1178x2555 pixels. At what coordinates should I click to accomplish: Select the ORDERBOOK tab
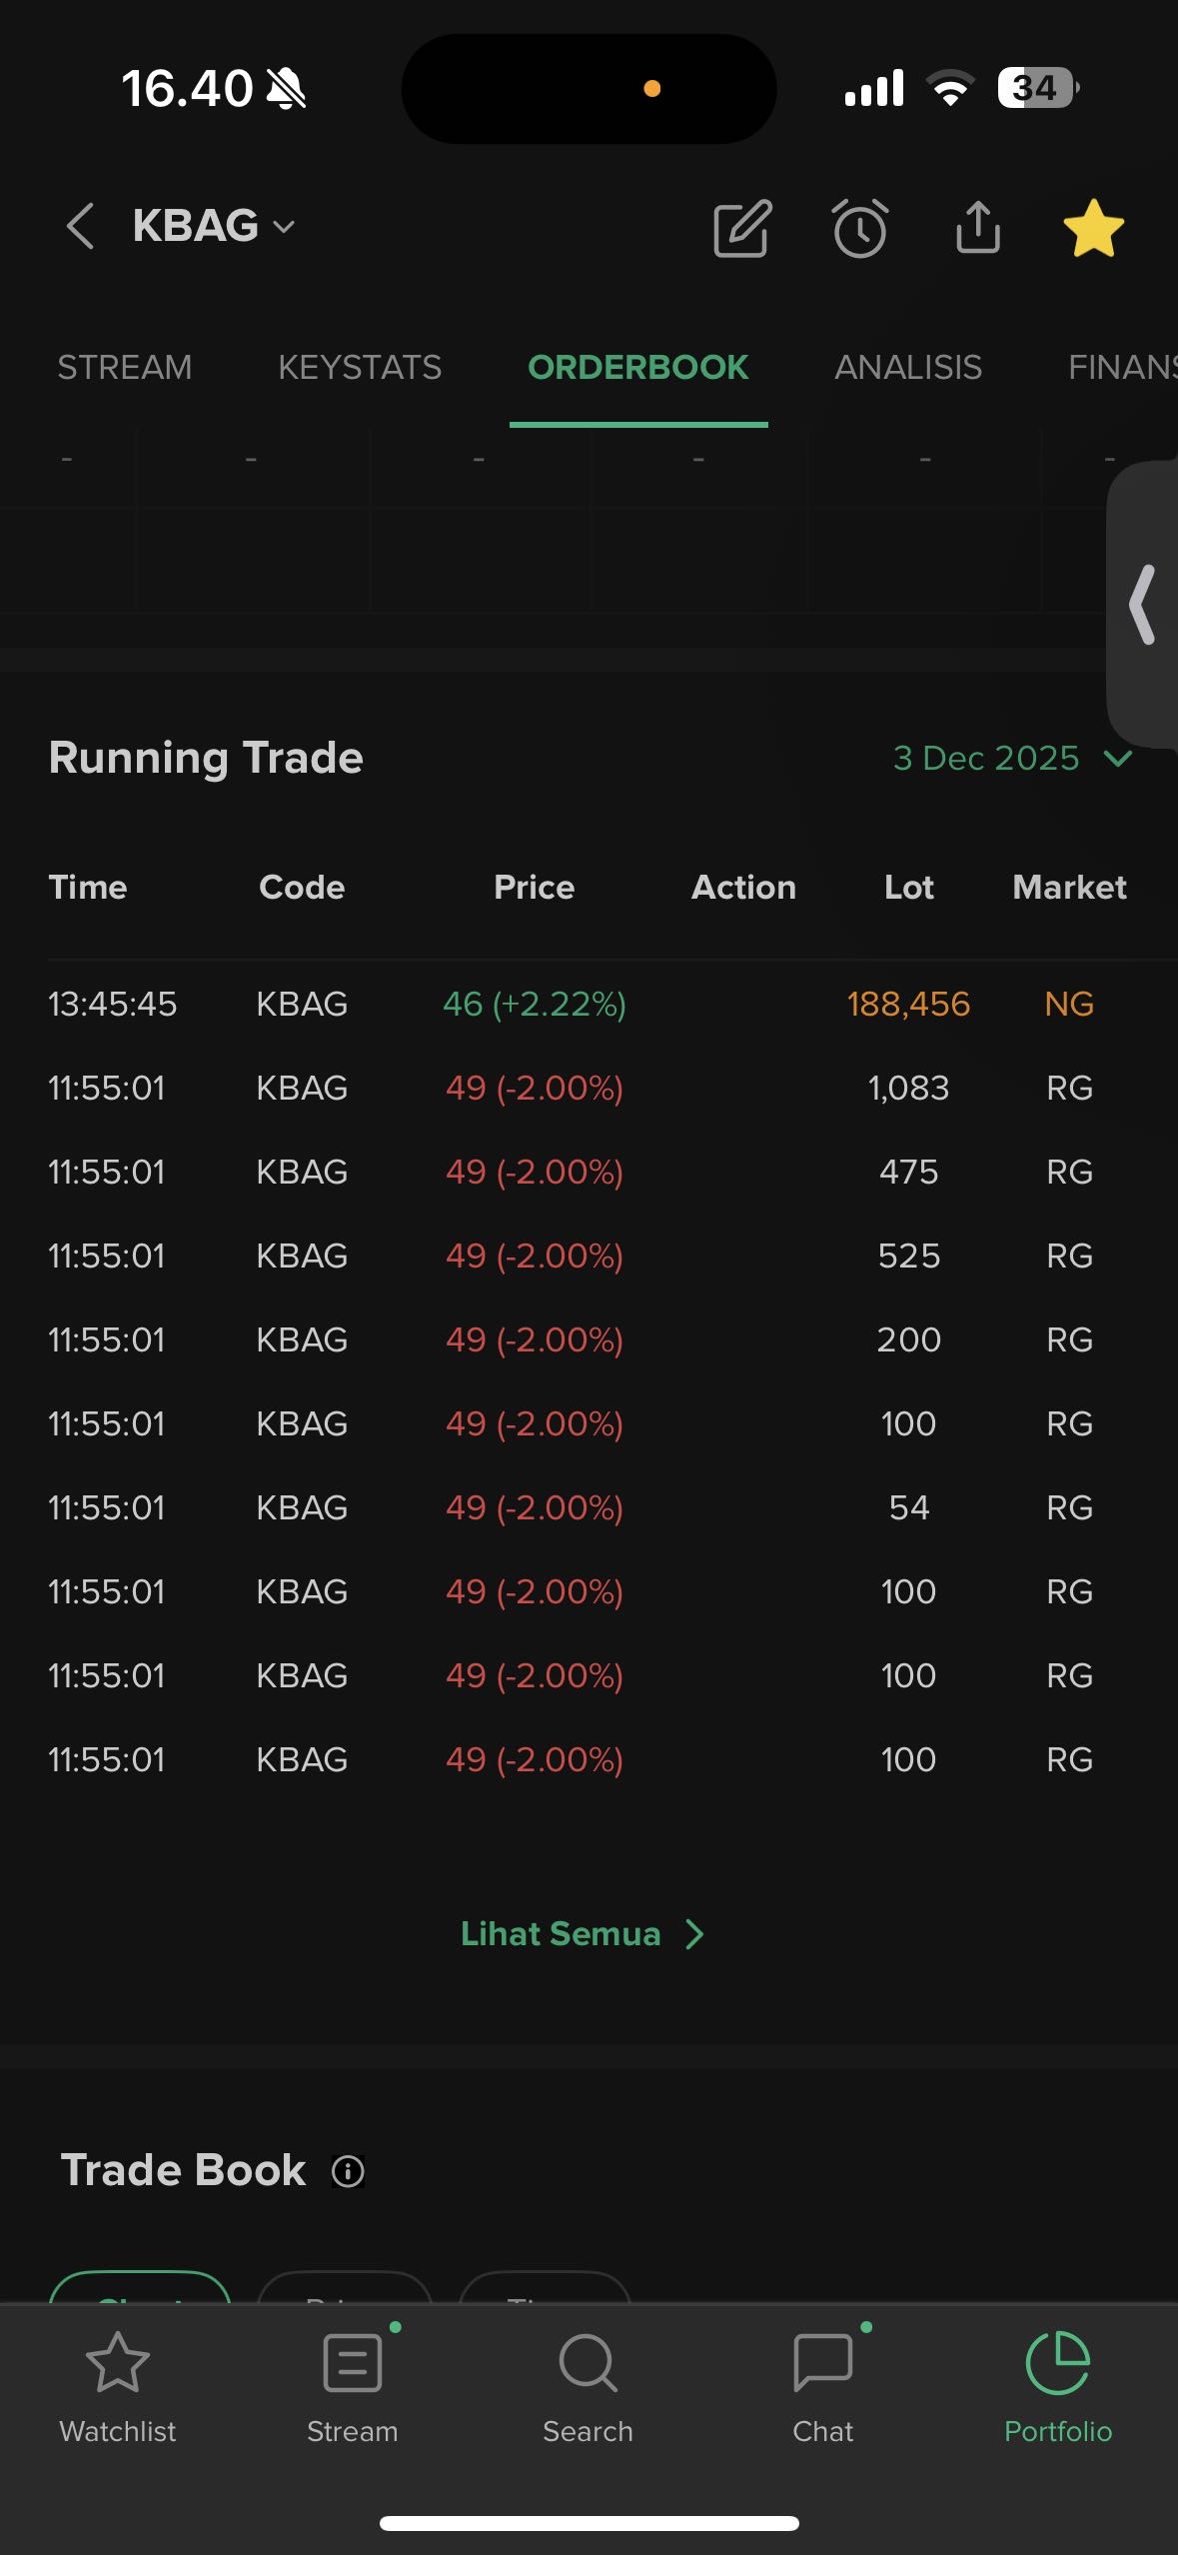(637, 367)
